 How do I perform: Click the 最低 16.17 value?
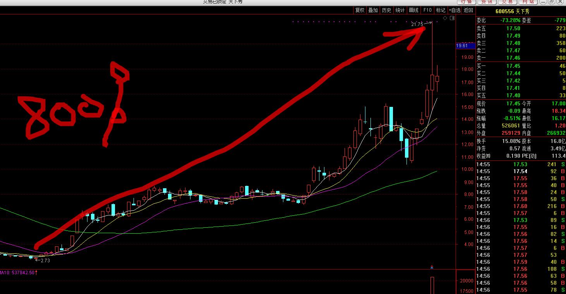coord(559,118)
